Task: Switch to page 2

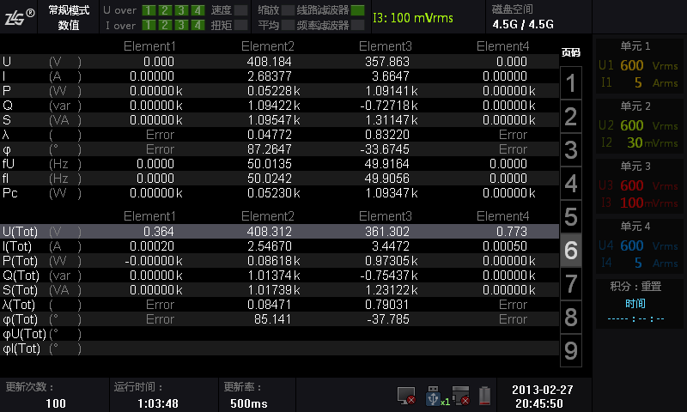Action: (570, 117)
